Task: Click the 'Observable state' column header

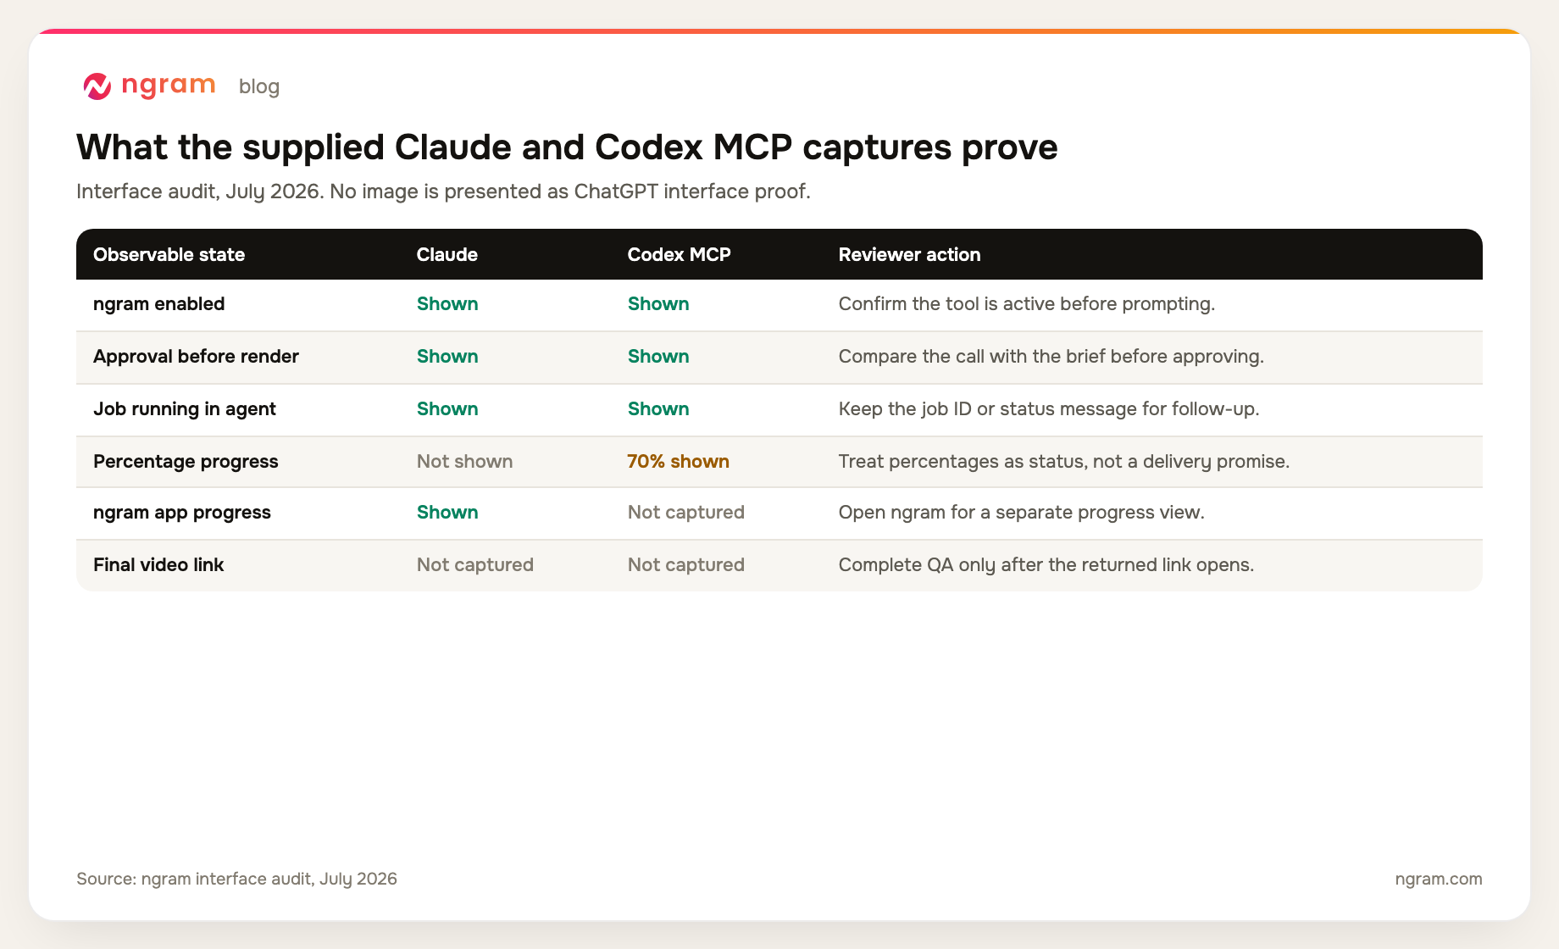Action: tap(169, 254)
